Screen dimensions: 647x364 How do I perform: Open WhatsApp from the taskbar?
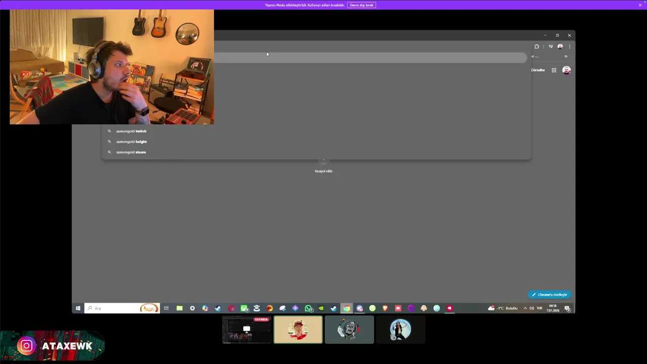[x=308, y=308]
